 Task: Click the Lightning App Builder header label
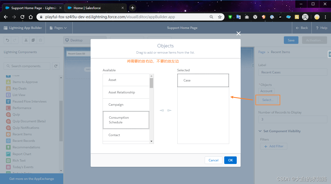(x=25, y=28)
